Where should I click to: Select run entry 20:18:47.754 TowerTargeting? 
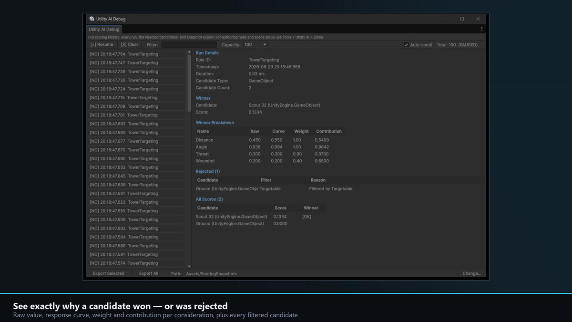tap(137, 54)
